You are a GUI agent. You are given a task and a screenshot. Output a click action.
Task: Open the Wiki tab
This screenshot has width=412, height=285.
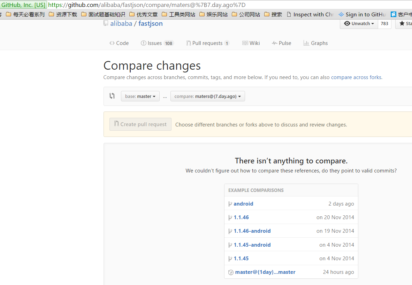(x=251, y=43)
